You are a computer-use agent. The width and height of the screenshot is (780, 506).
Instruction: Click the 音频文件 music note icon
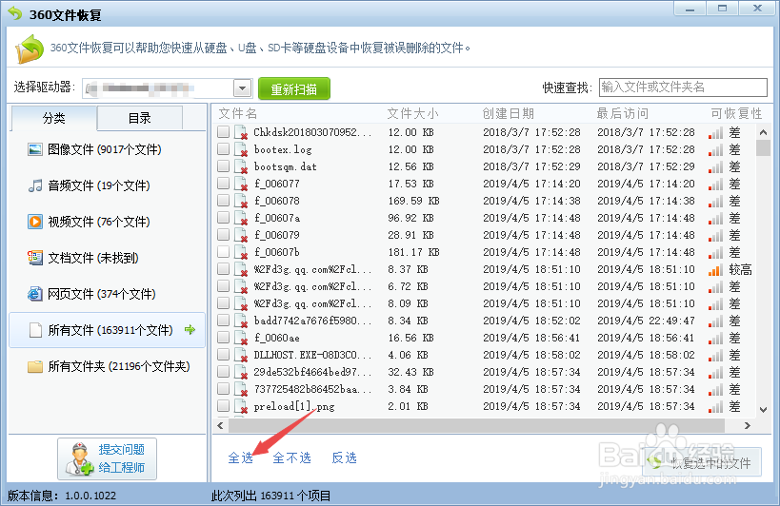point(35,185)
